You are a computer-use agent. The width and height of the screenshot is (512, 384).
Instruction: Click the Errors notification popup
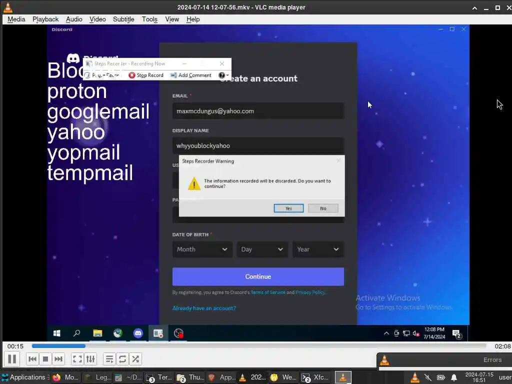pos(444,361)
